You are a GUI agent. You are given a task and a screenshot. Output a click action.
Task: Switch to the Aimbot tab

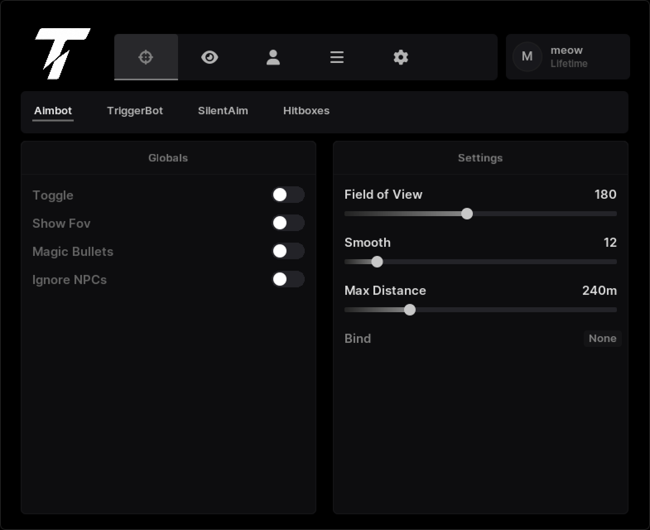tap(53, 111)
